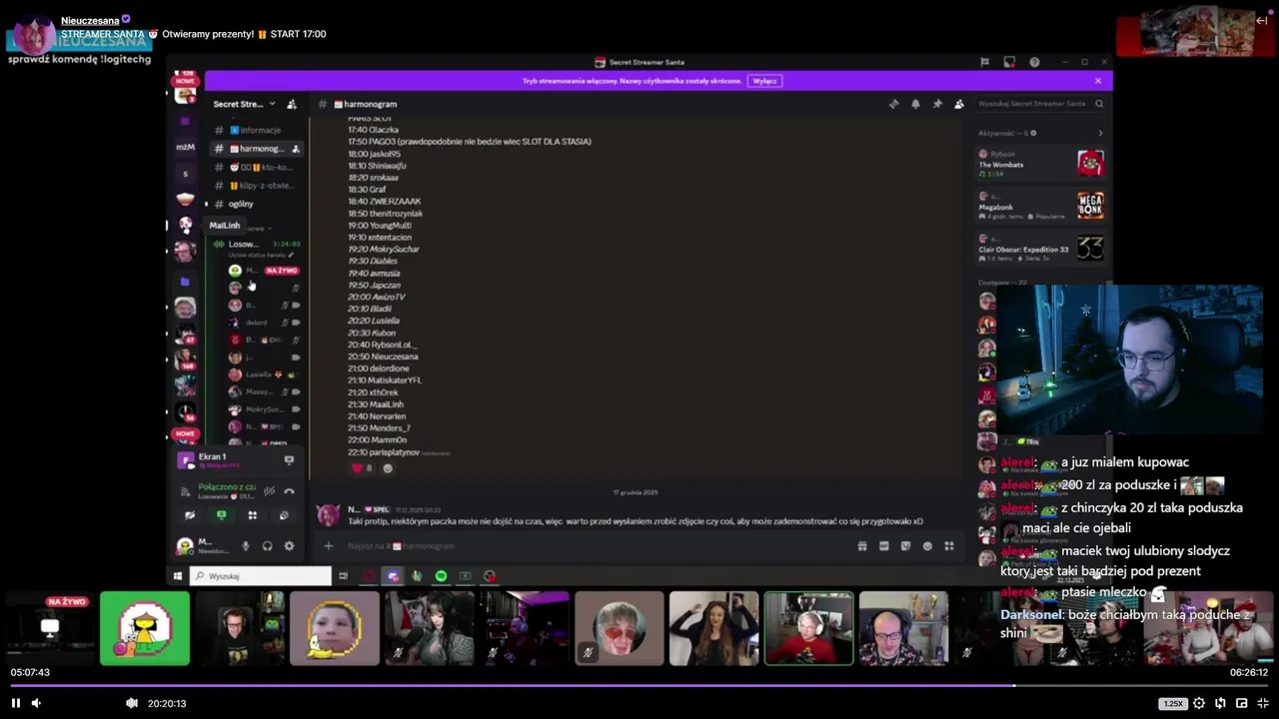Show pinned messages in channel
The width and height of the screenshot is (1279, 719).
click(937, 104)
